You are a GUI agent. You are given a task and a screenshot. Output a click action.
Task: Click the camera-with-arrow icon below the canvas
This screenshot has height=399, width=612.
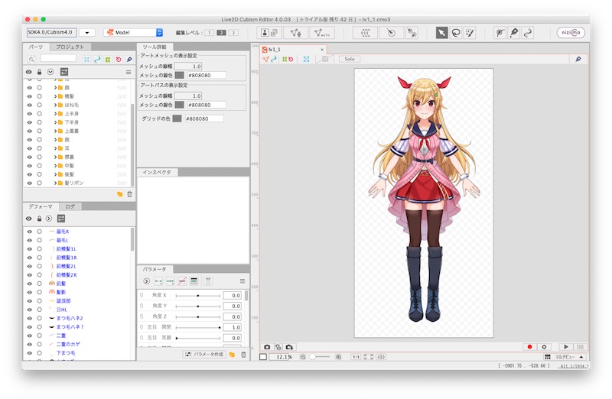289,347
